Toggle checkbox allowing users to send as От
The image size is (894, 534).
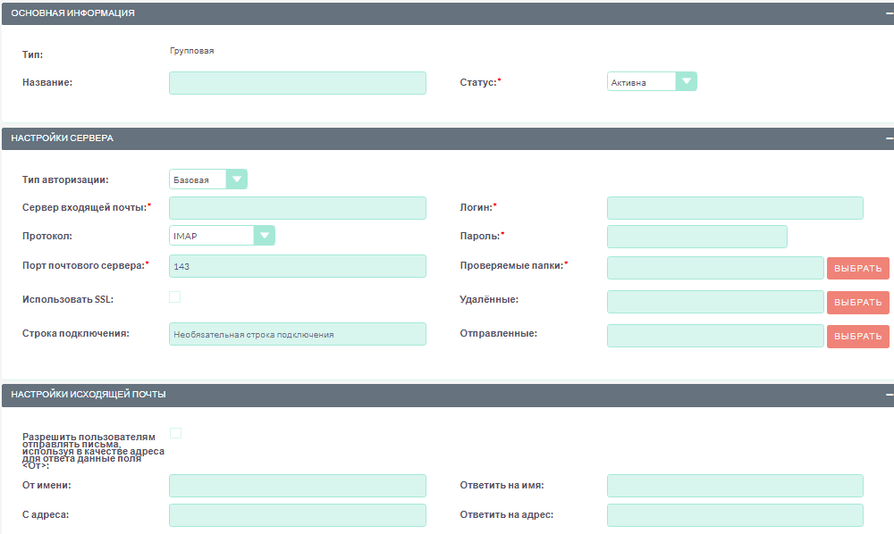[175, 433]
